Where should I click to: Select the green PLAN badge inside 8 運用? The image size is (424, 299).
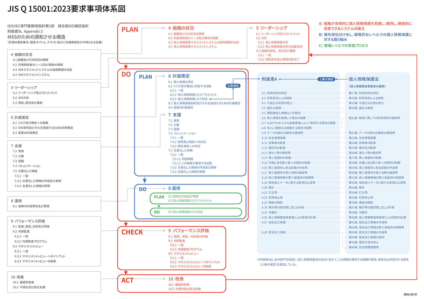point(159,197)
